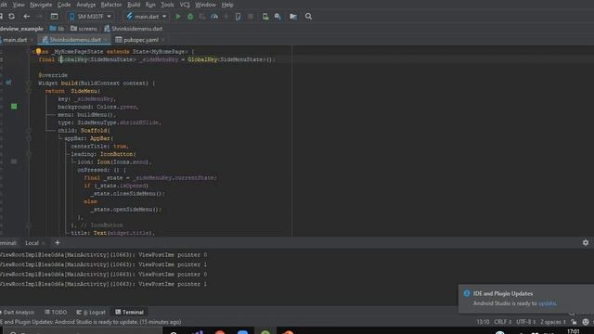594x334 pixels.
Task: Start debugging with the green bug icon
Action: click(190, 17)
